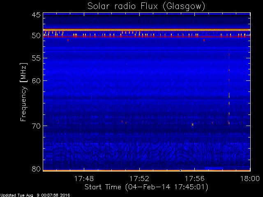263x197 pixels.
Task: Click the 17:48 time tick label
Action: pos(84,179)
